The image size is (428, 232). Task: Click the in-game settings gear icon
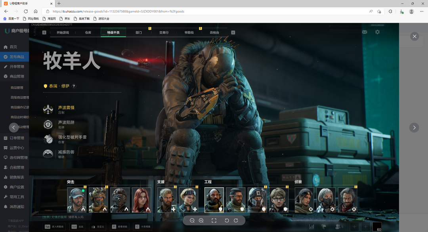(377, 32)
